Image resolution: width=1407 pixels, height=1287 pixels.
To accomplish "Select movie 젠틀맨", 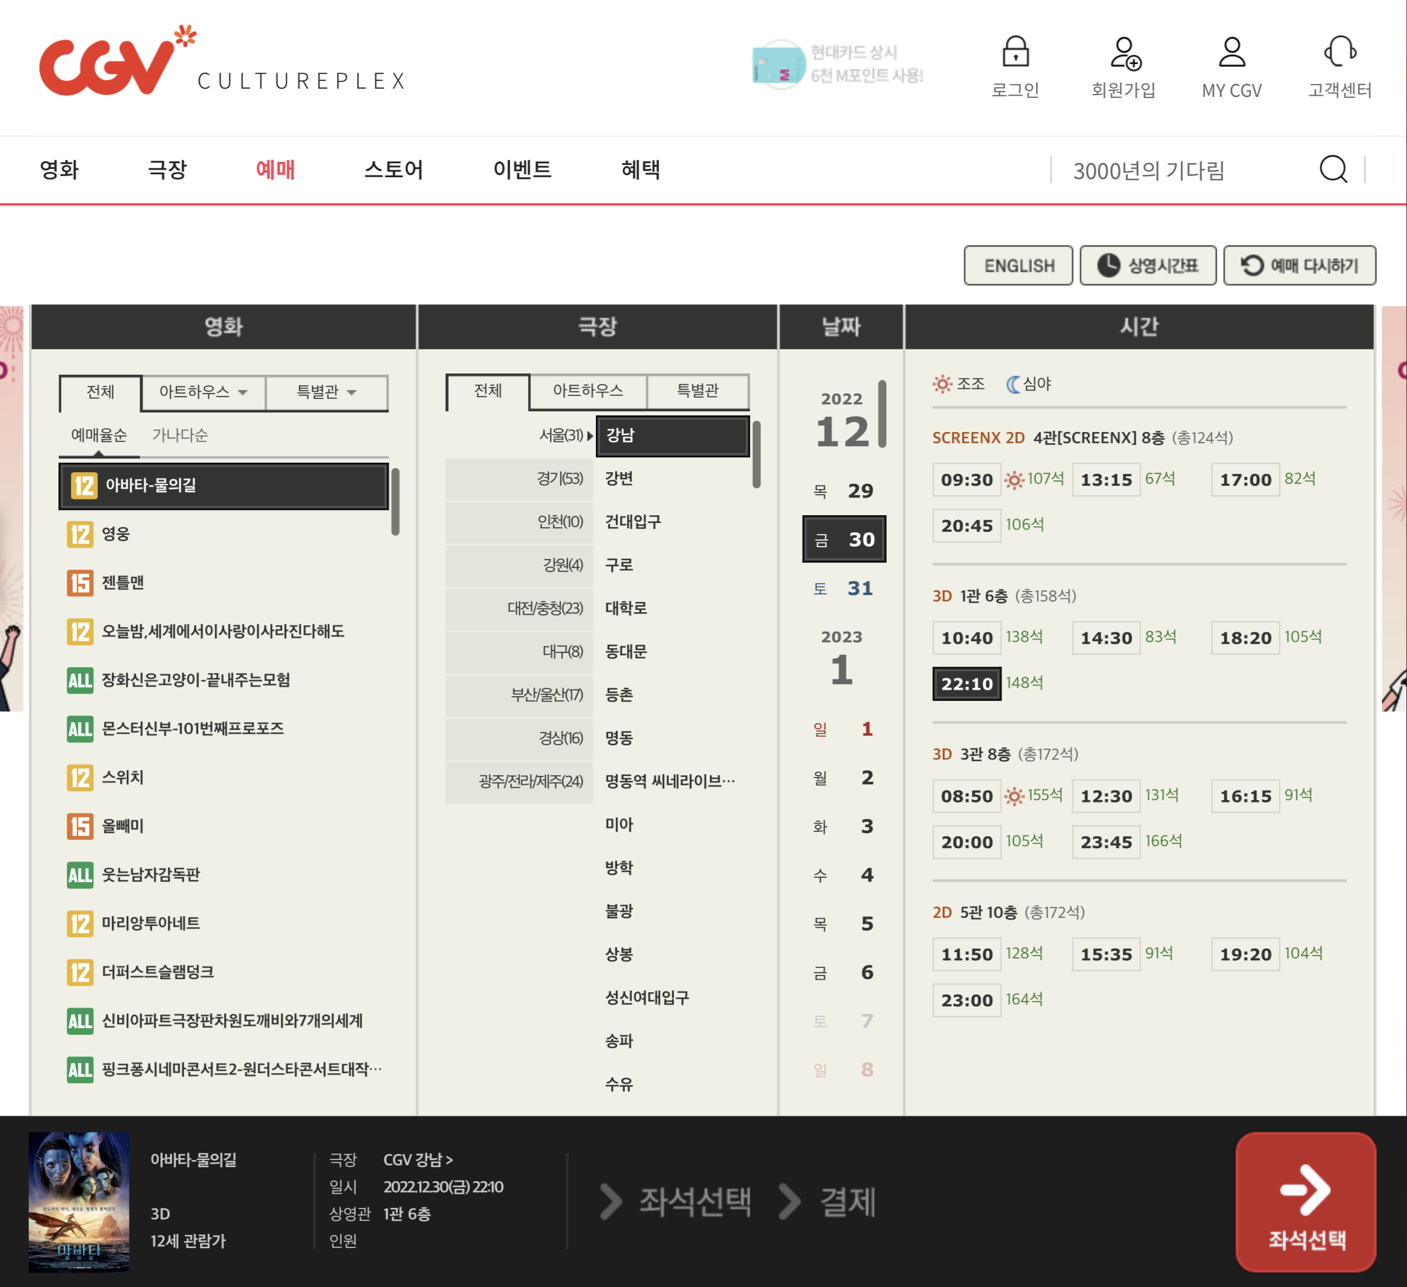I will click(223, 583).
